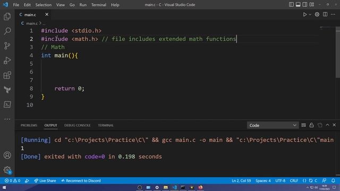Open the Run menu
The height and width of the screenshot is (191, 340).
pyautogui.click(x=83, y=5)
